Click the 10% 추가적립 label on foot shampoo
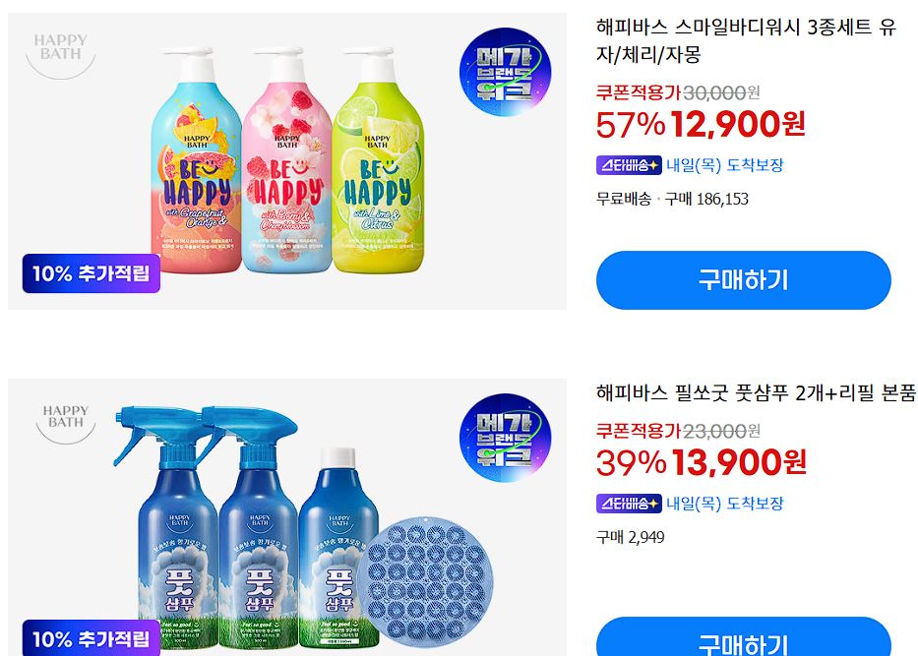Viewport: 918px width, 656px height. click(92, 638)
